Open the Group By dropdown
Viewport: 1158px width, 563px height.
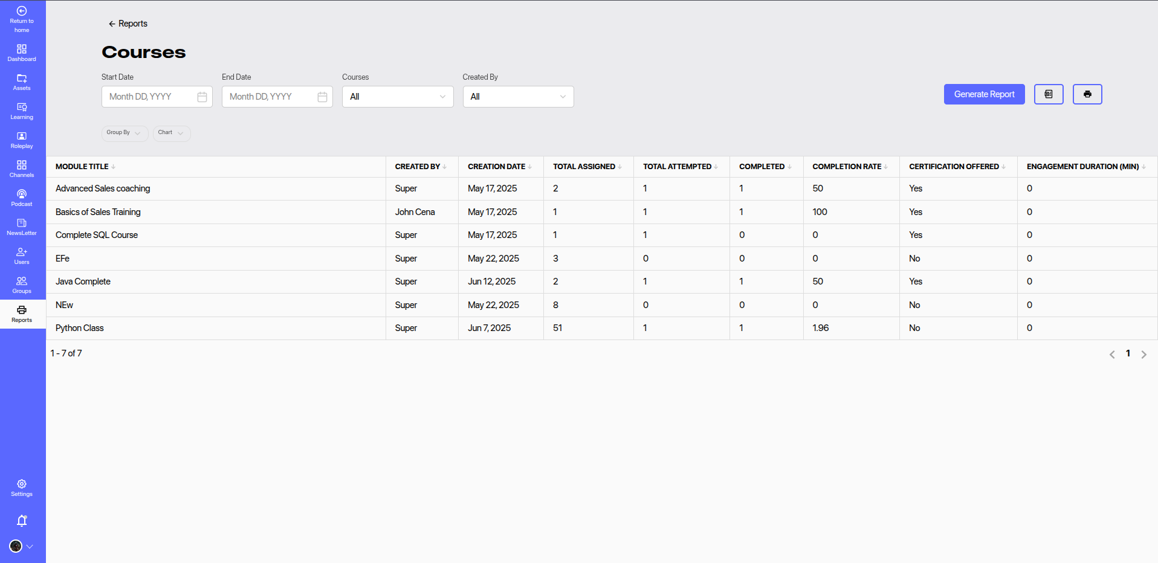[x=125, y=133]
